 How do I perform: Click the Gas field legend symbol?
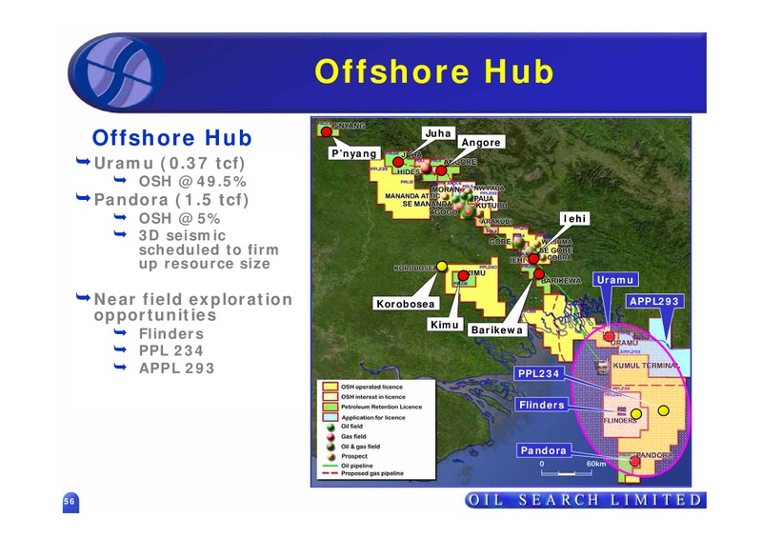331,437
